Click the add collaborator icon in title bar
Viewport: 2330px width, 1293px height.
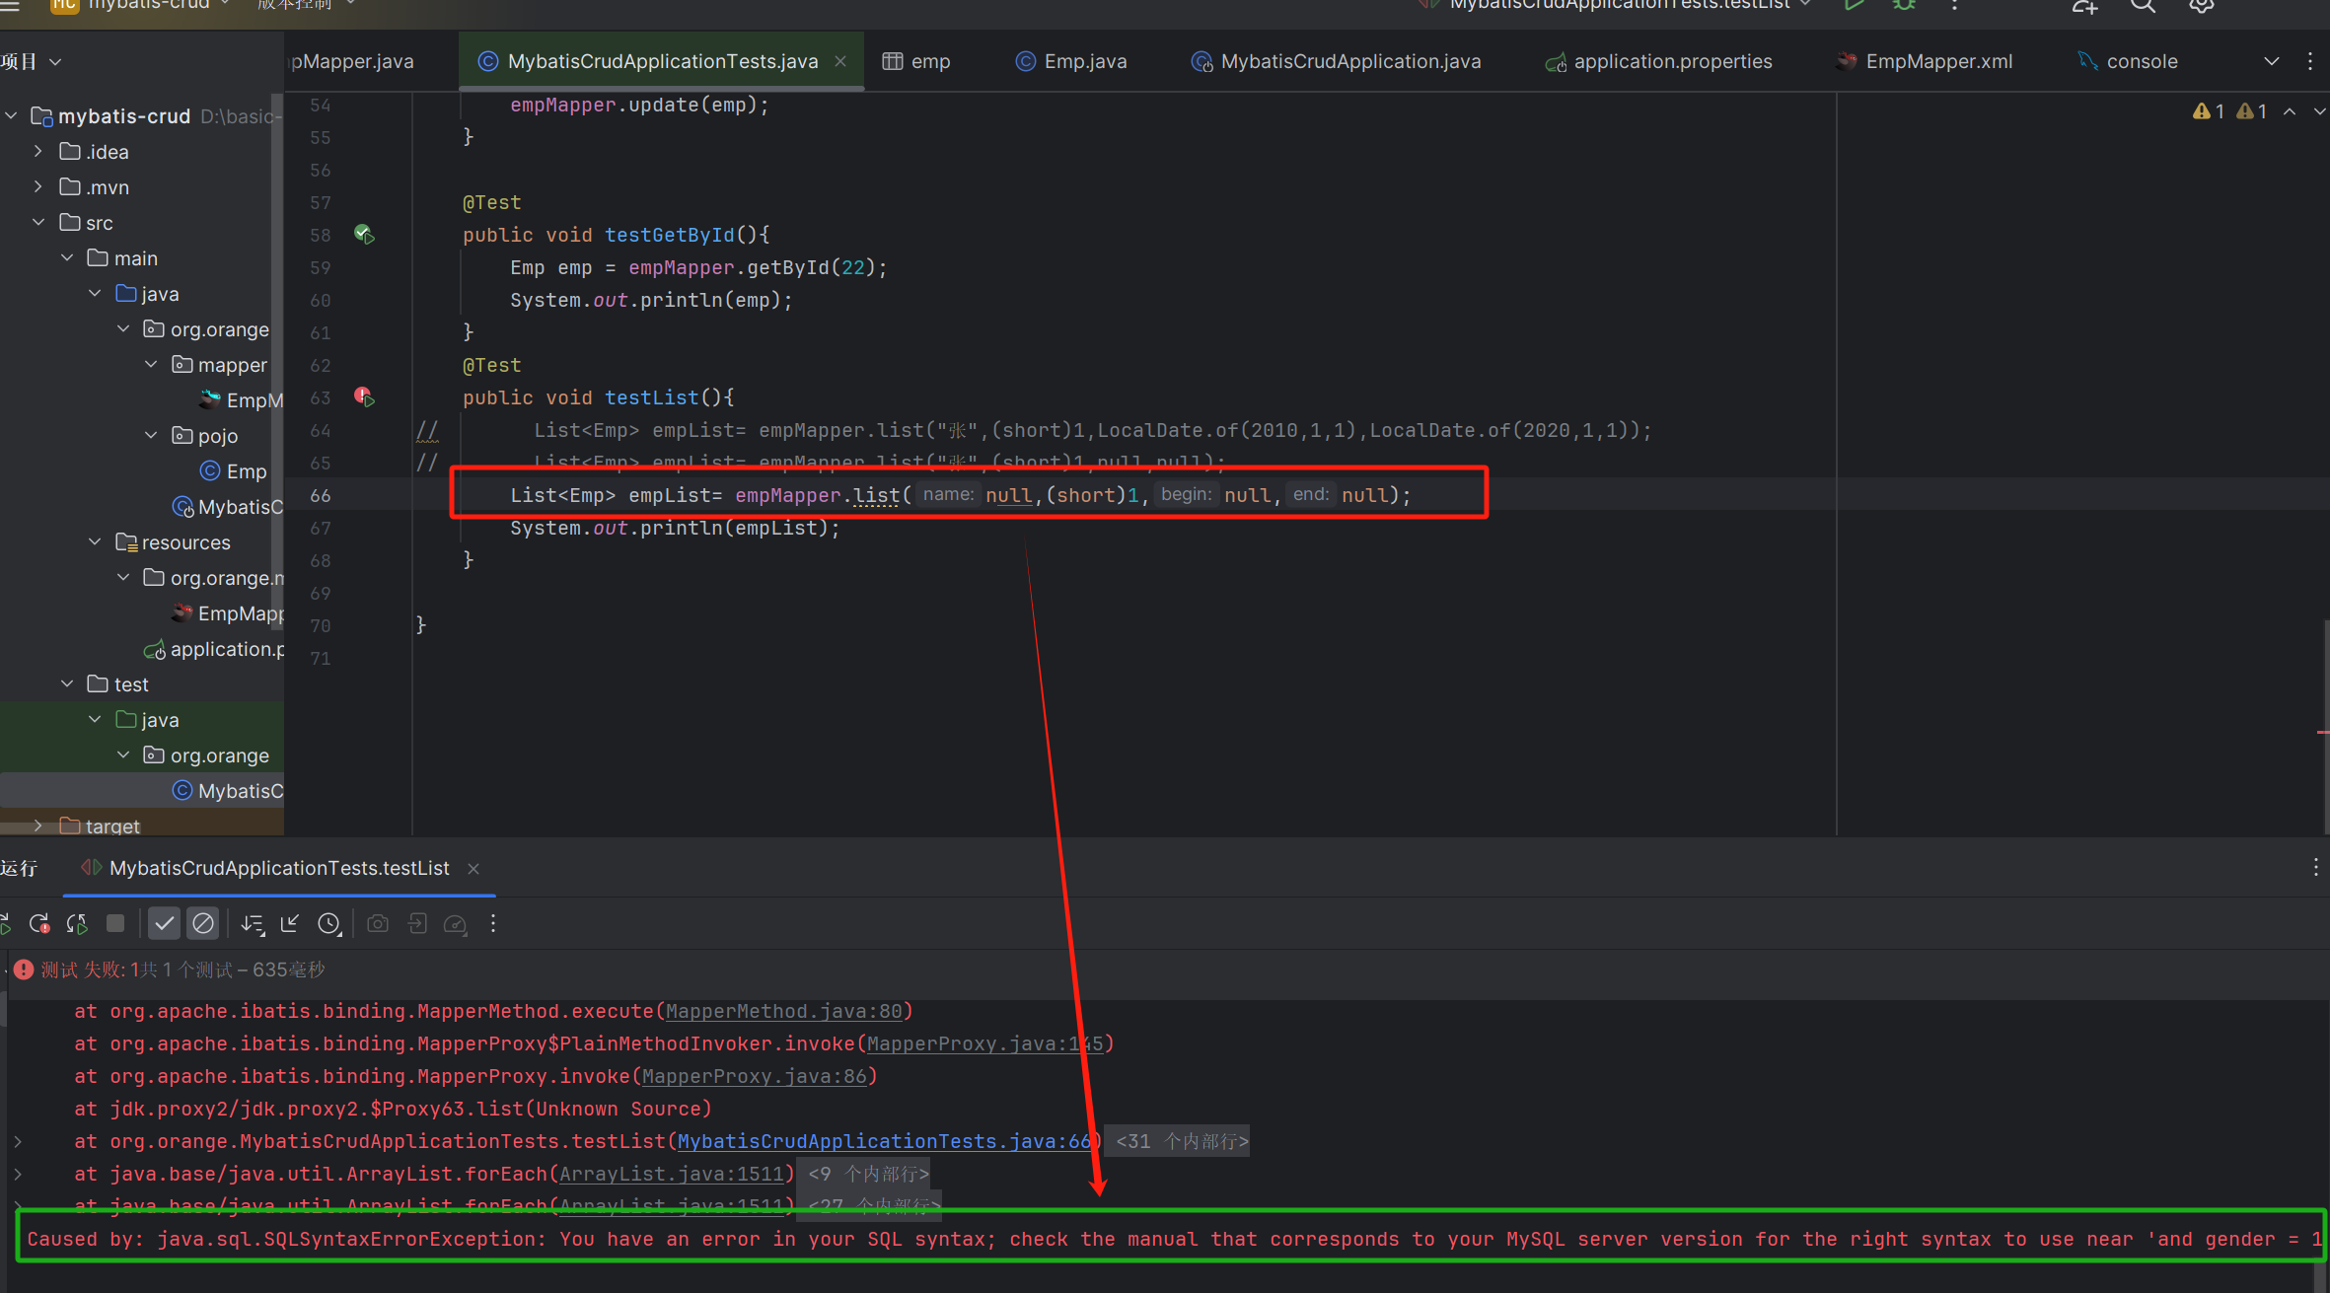2084,5
